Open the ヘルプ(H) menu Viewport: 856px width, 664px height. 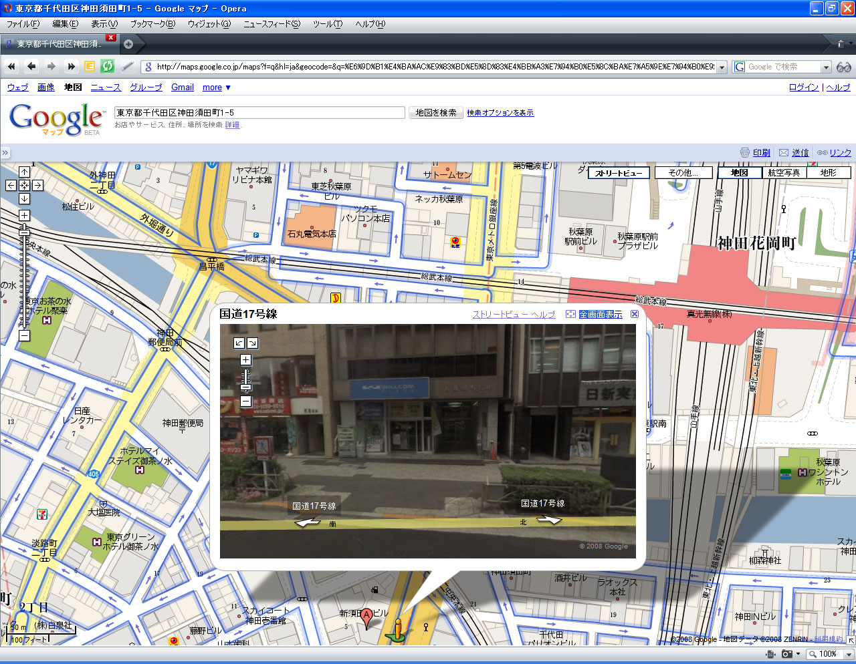point(370,24)
